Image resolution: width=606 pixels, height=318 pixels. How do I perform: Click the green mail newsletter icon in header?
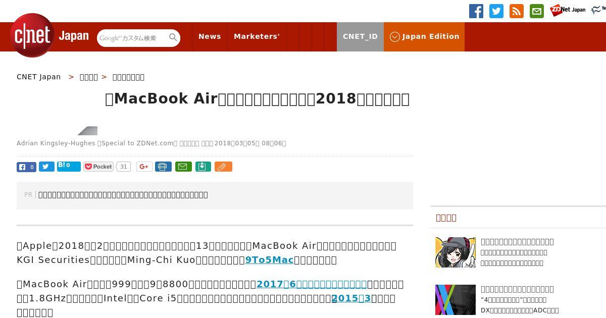(x=537, y=11)
